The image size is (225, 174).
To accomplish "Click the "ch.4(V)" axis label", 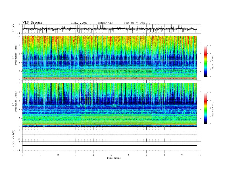I will 14,146.
